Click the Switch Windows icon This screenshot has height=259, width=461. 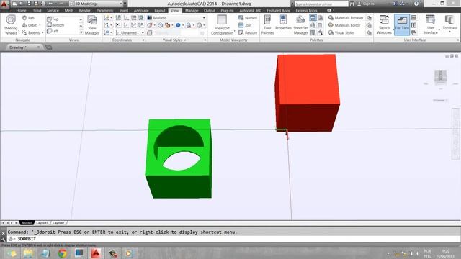[x=384, y=25]
